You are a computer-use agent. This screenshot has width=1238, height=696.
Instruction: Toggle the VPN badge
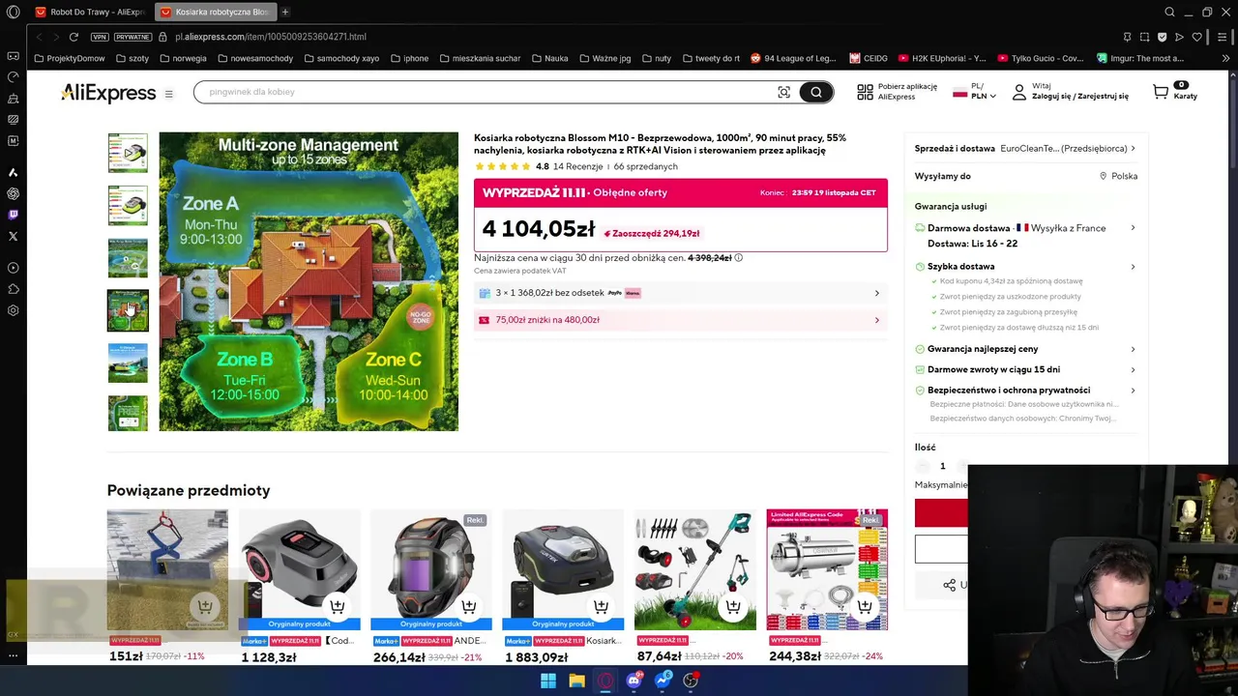[x=100, y=37]
